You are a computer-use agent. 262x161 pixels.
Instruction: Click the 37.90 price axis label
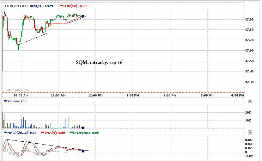pos(249,20)
